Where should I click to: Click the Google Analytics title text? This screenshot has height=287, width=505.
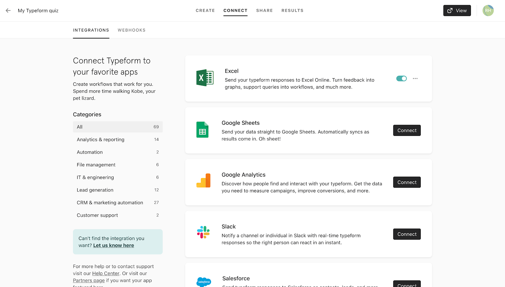tap(243, 175)
